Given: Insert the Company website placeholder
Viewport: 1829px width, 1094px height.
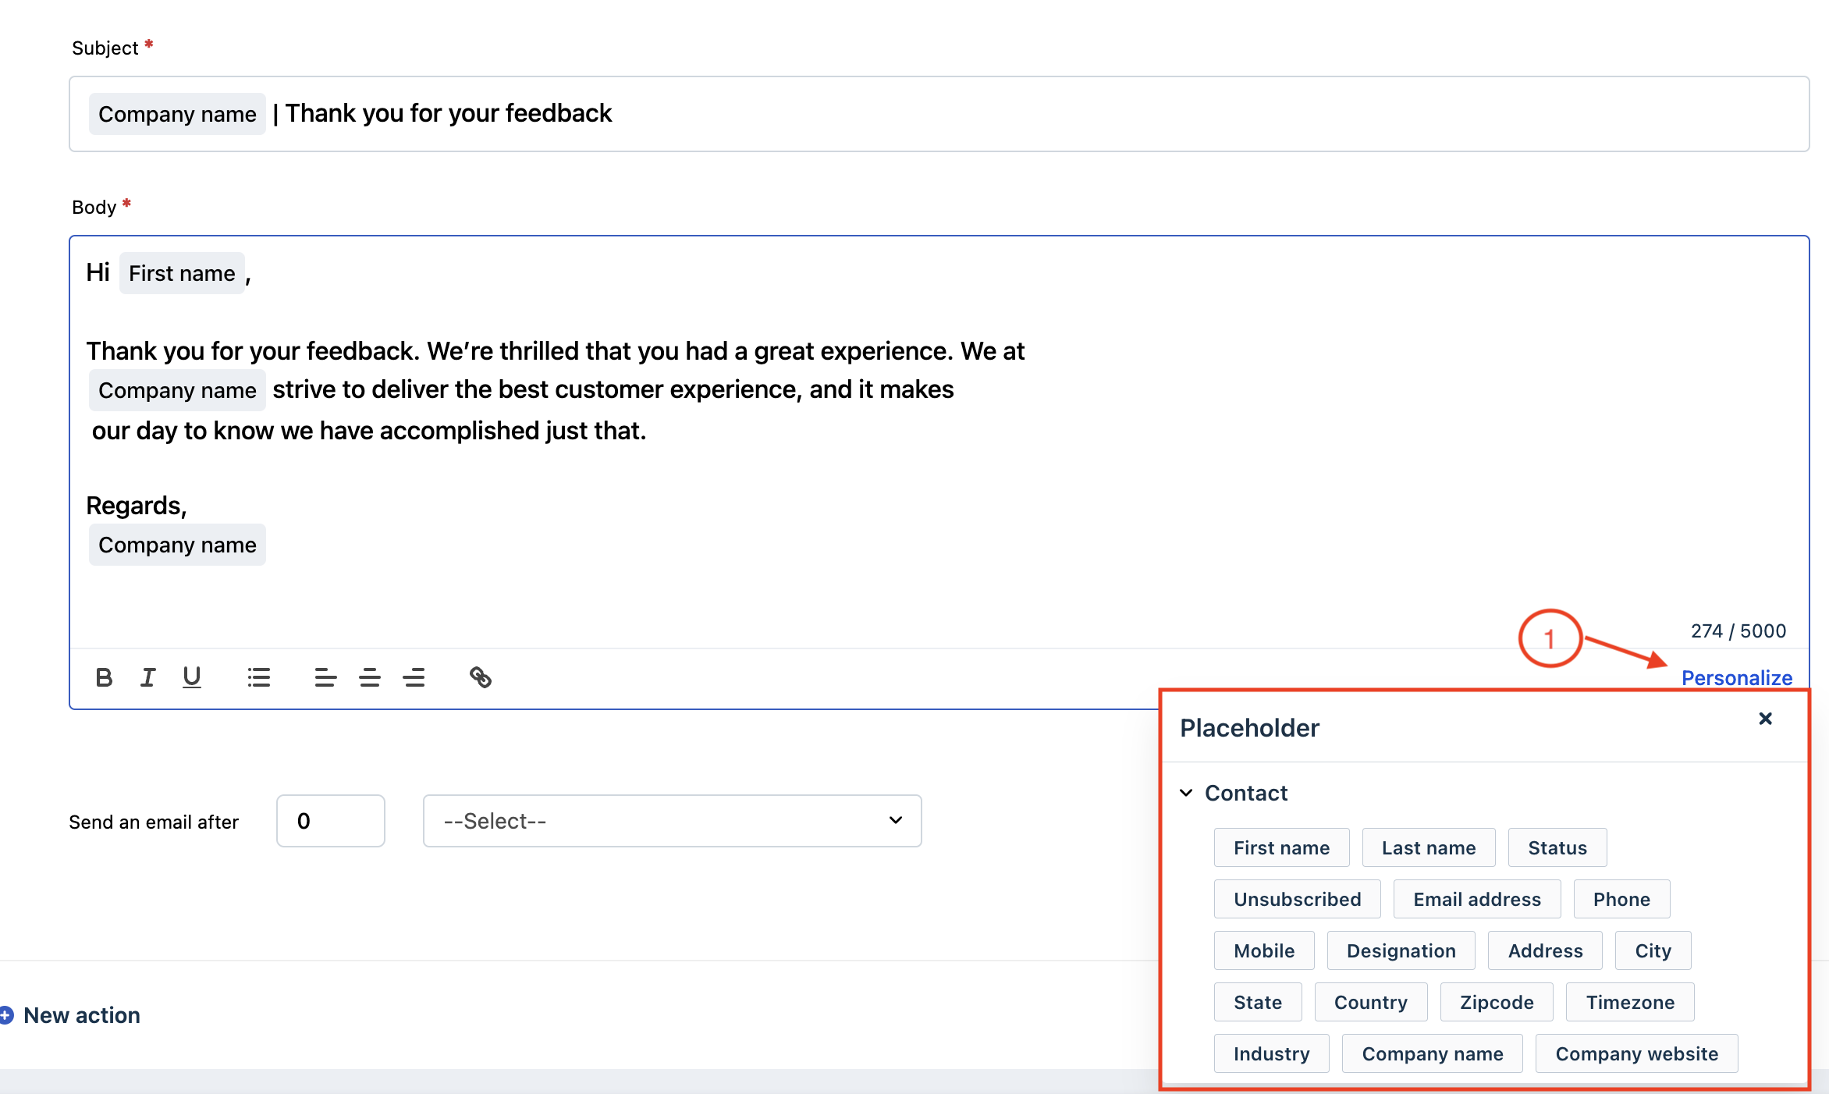Looking at the screenshot, I should 1636,1053.
